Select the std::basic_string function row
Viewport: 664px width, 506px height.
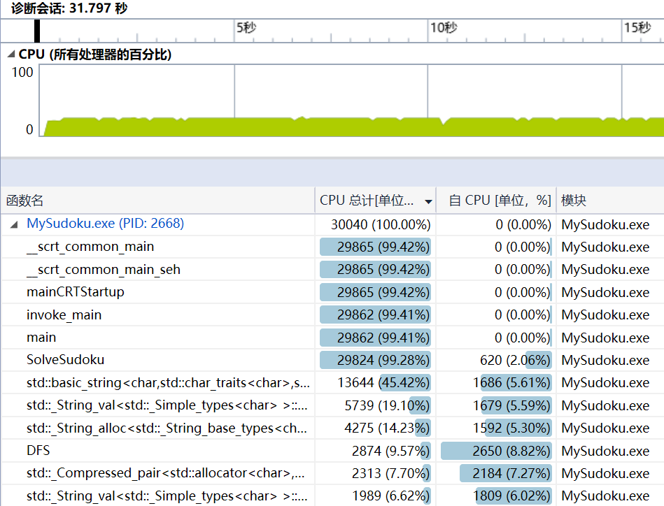coord(167,383)
